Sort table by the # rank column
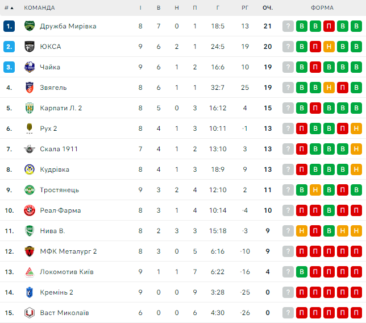Screen dimensions: 366x323 9,8
